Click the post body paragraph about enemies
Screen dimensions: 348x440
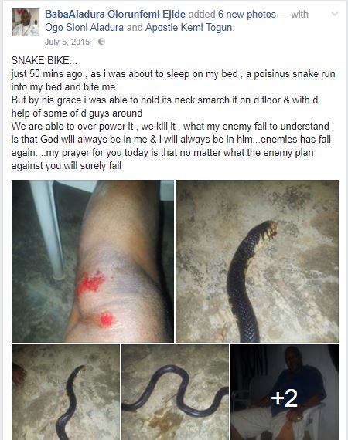point(170,146)
